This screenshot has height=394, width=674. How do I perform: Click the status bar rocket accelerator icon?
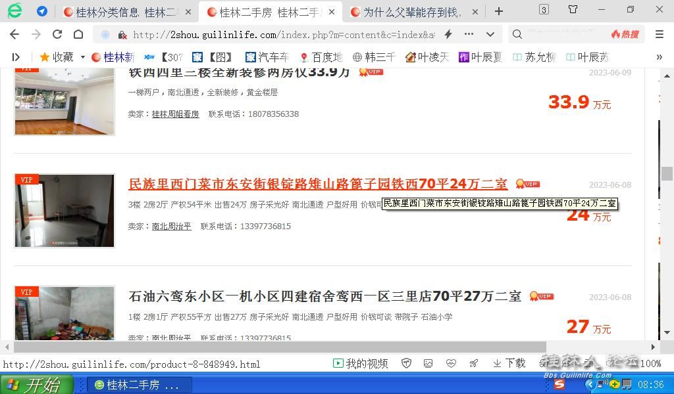tap(474, 364)
